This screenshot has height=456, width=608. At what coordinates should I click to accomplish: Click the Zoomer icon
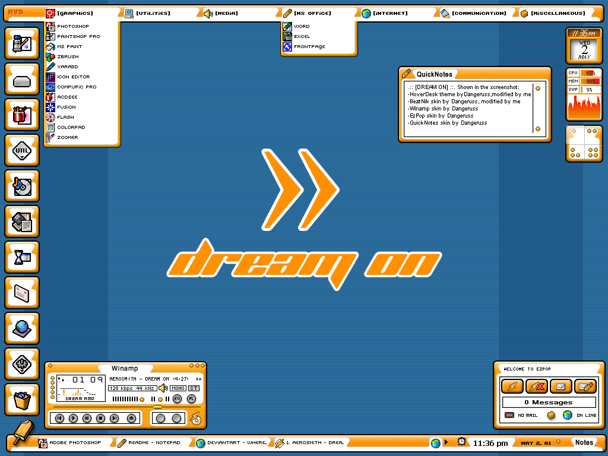point(50,137)
